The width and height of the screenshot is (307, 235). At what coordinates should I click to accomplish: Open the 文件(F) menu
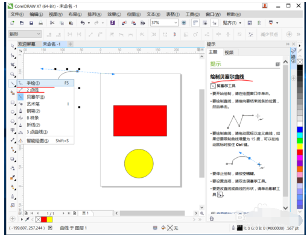[x=17, y=14]
